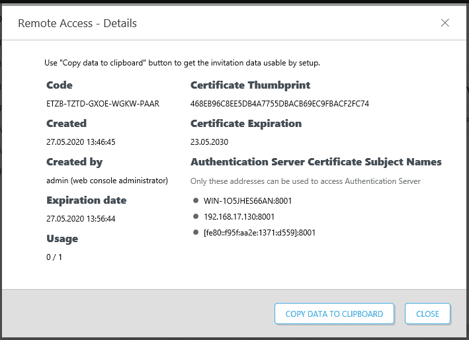Click the bullet beside the fe80 address

coord(196,232)
